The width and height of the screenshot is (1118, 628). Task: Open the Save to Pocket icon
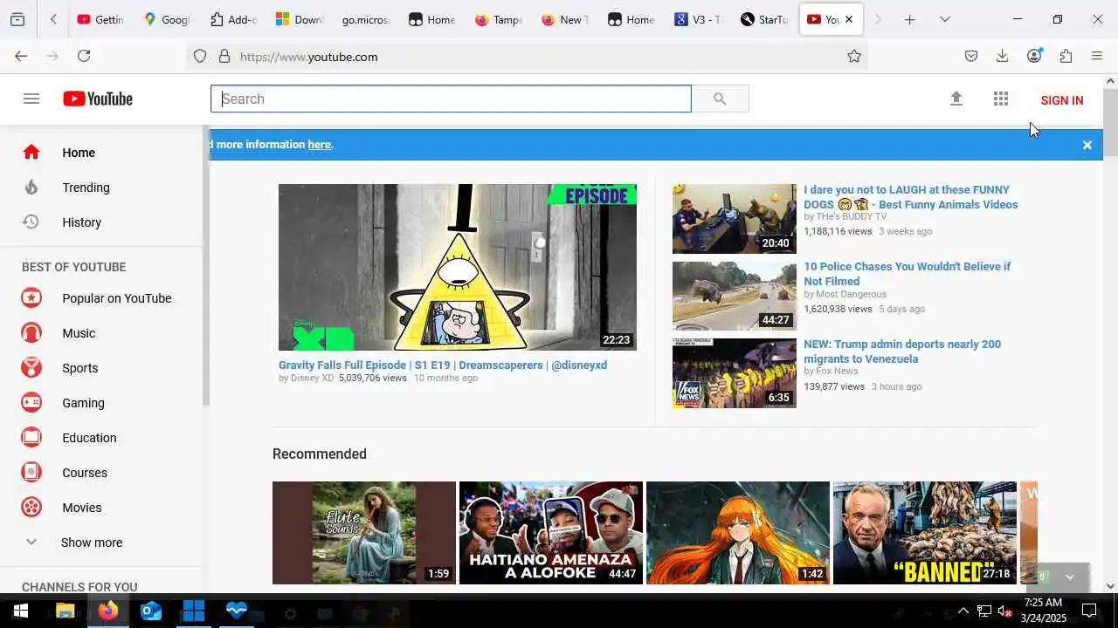coord(970,56)
